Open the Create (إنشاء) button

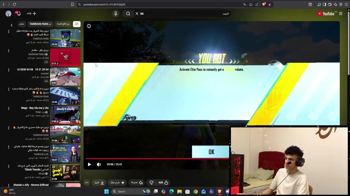[x=31, y=14]
